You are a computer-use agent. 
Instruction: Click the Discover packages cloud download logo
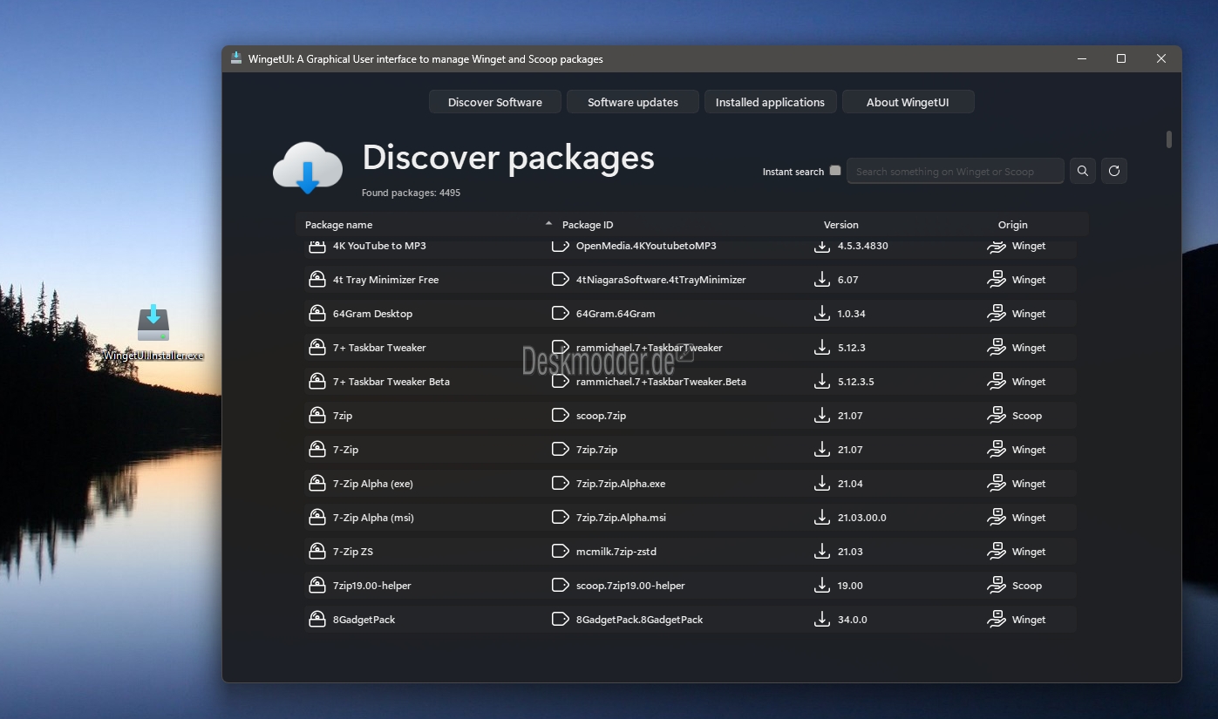(307, 166)
